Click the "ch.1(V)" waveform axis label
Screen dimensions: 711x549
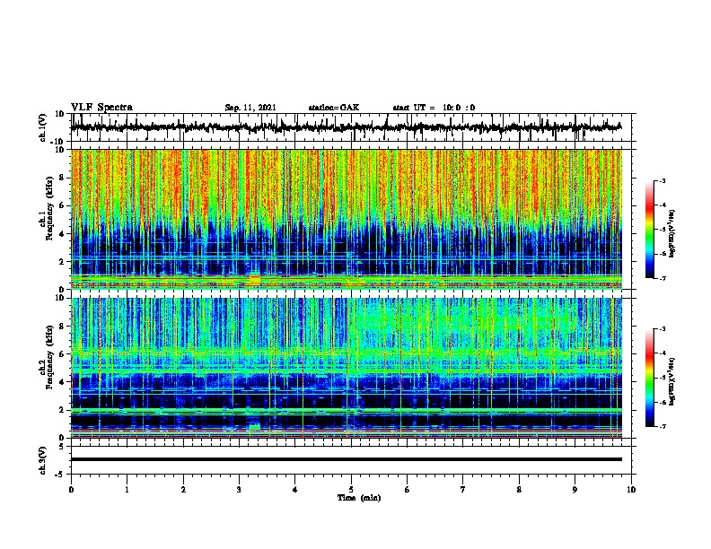pyautogui.click(x=43, y=127)
